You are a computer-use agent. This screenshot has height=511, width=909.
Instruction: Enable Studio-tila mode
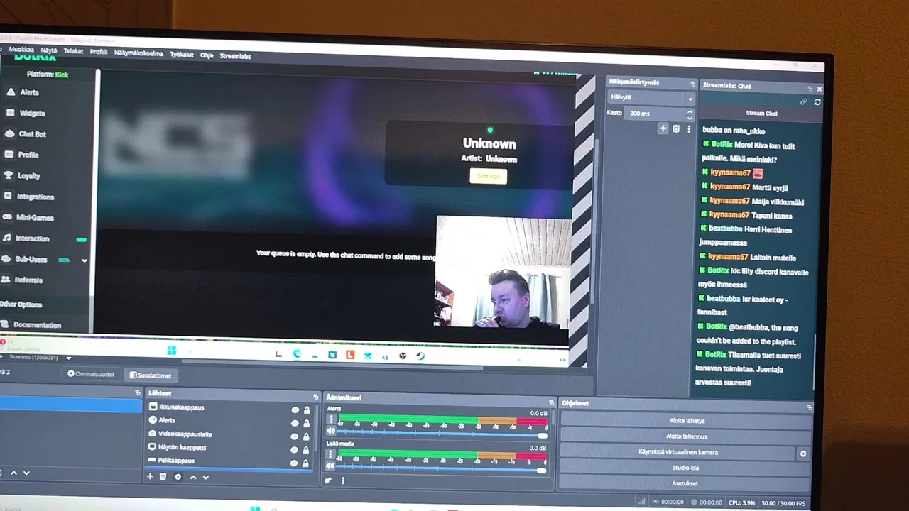click(685, 468)
